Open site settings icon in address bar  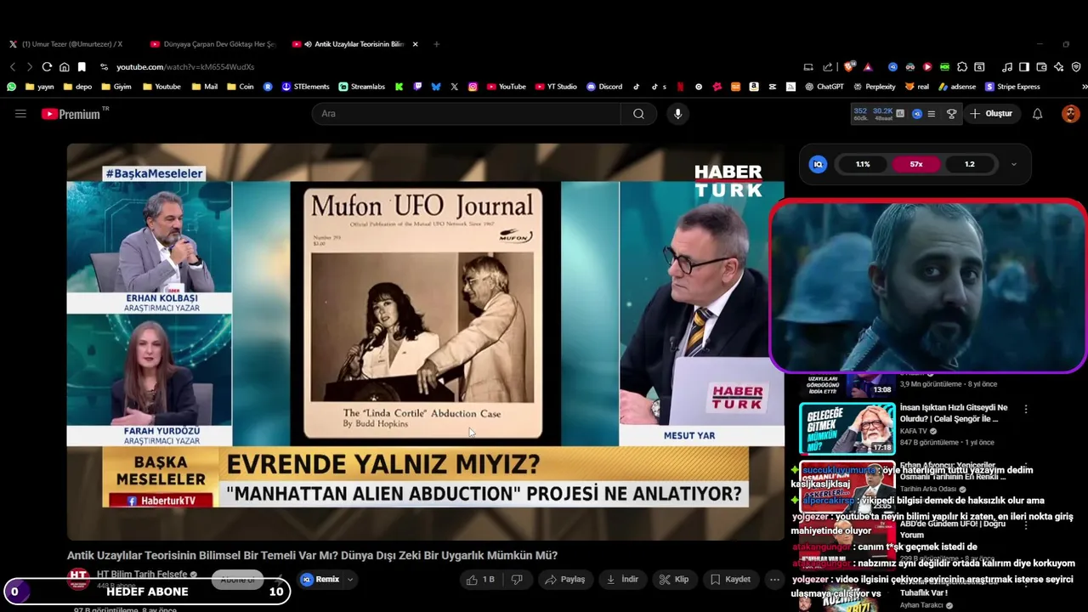[x=104, y=66]
